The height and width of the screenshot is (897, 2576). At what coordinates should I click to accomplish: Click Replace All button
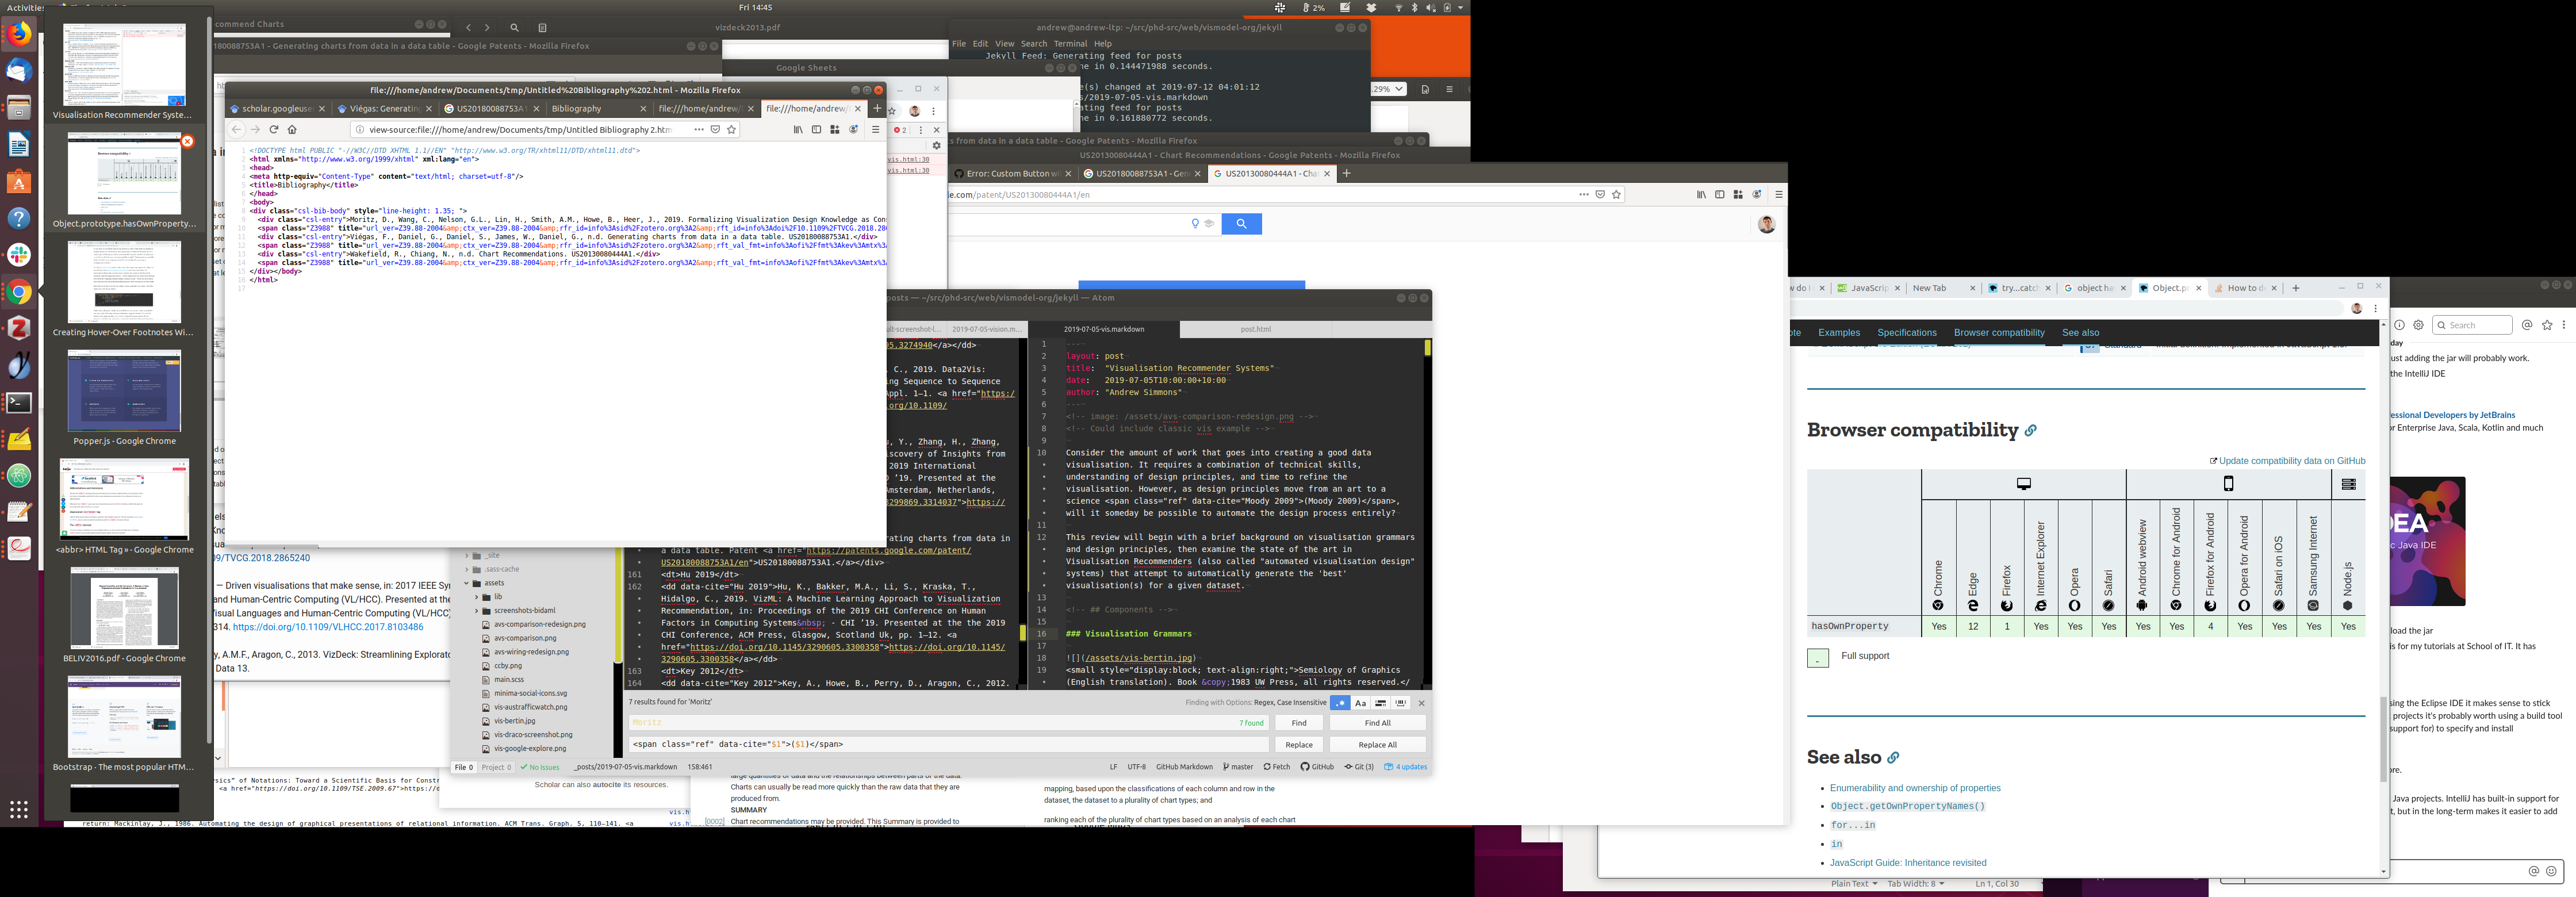1377,745
